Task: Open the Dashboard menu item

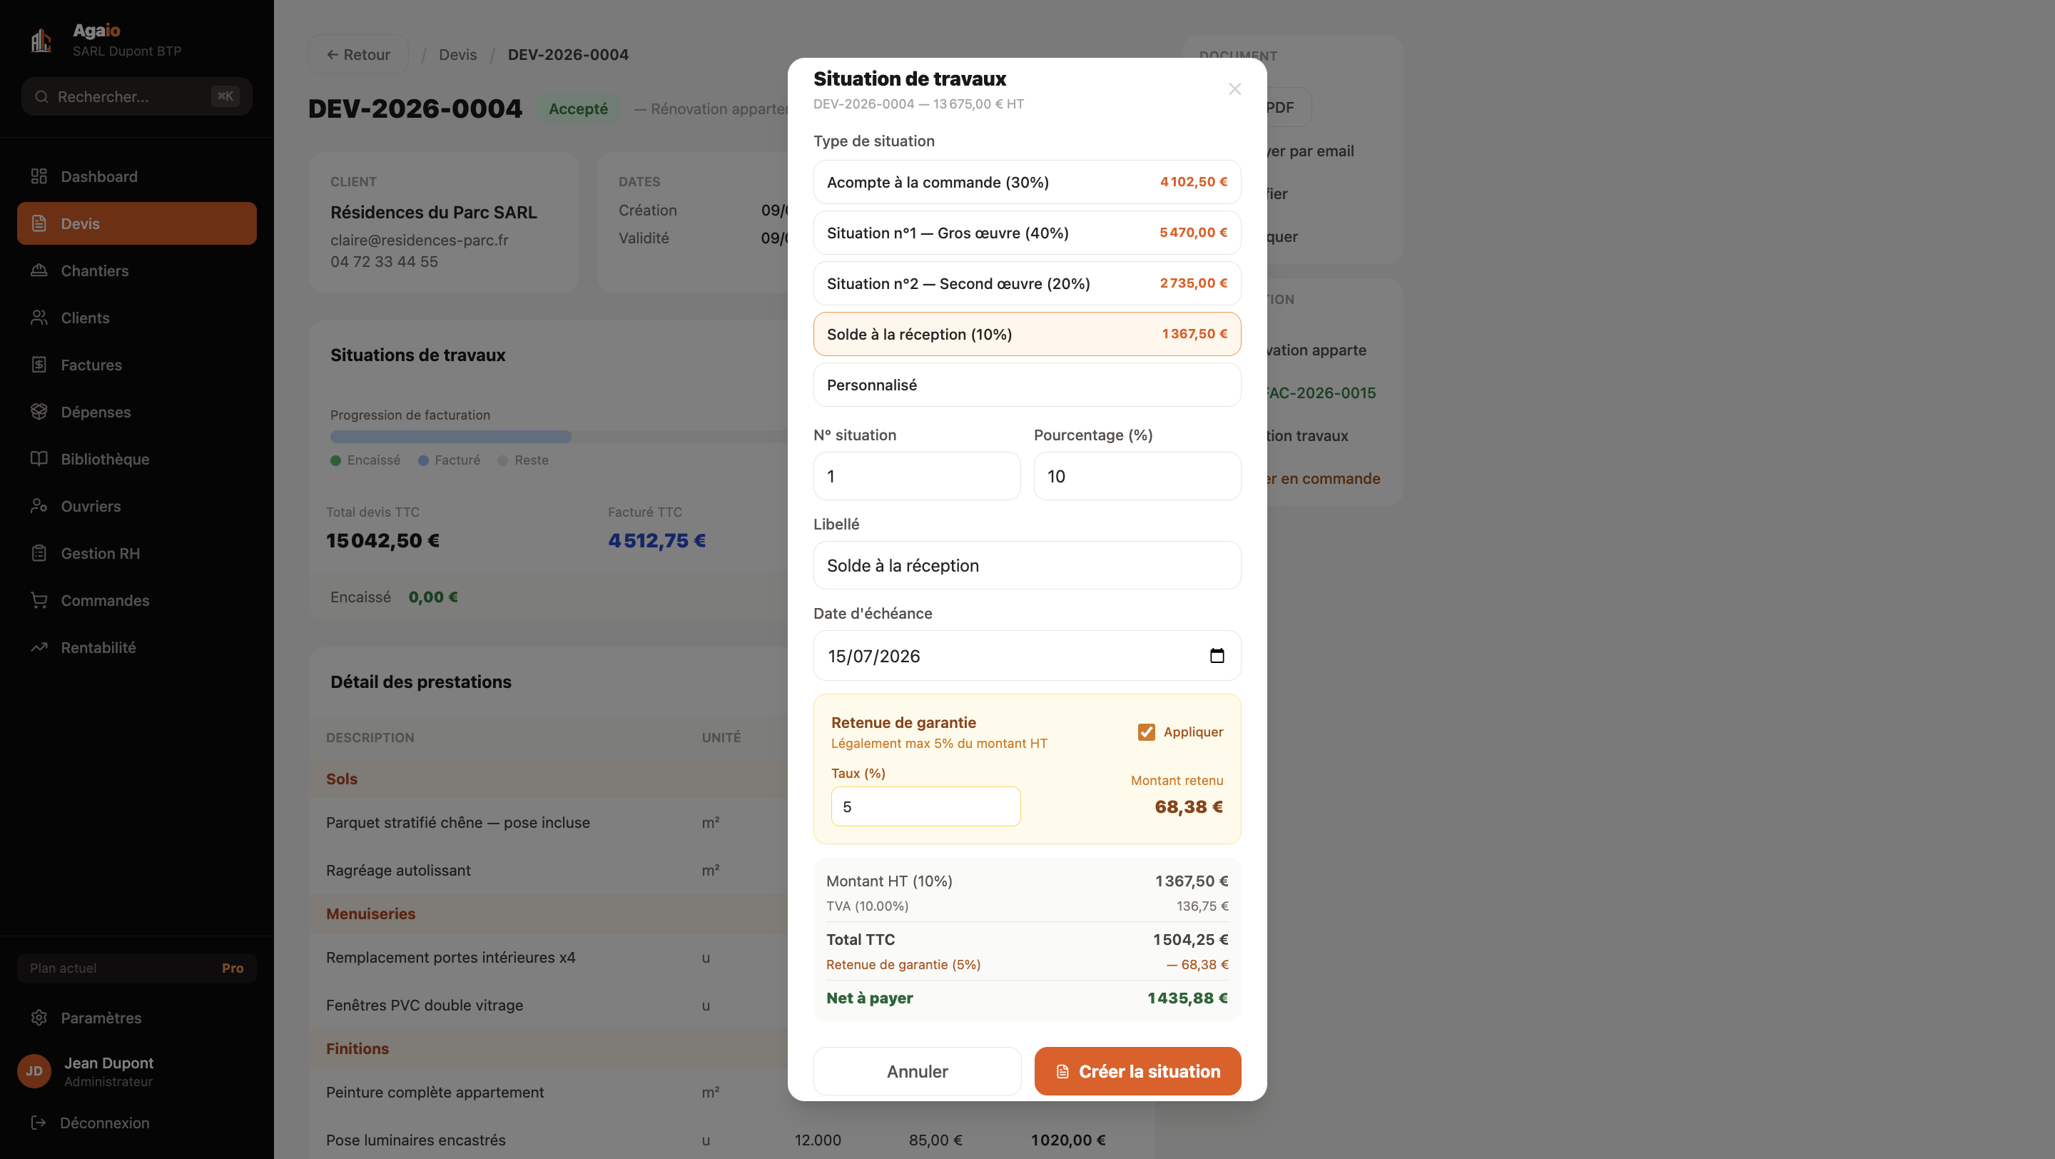Action: [x=136, y=176]
